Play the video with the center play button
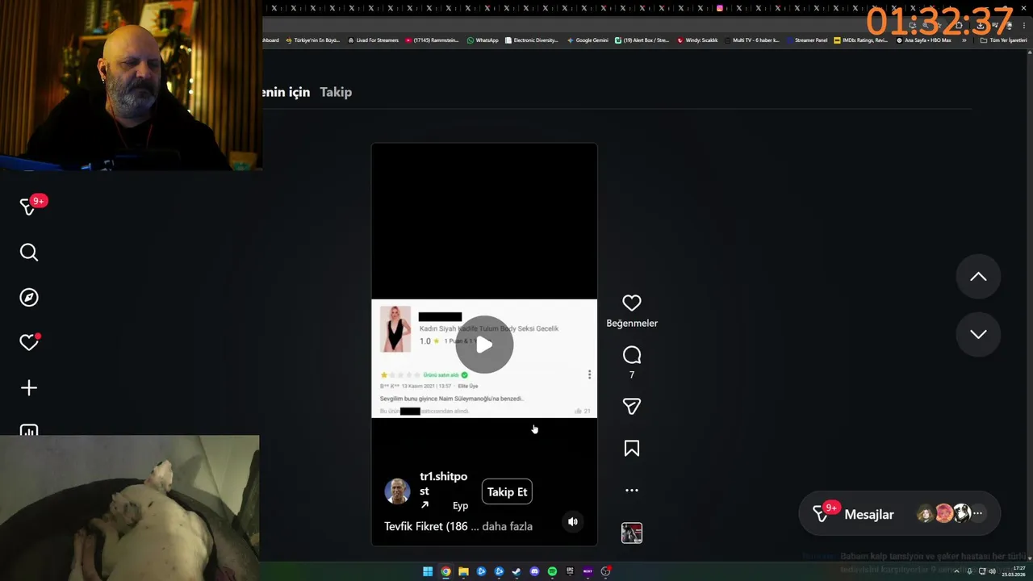Viewport: 1033px width, 581px height. [484, 345]
